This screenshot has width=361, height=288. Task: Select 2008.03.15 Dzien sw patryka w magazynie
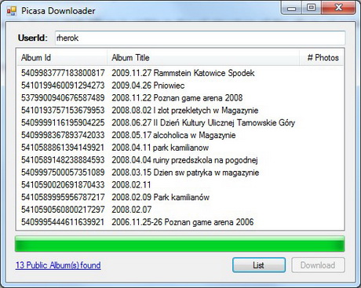point(185,173)
